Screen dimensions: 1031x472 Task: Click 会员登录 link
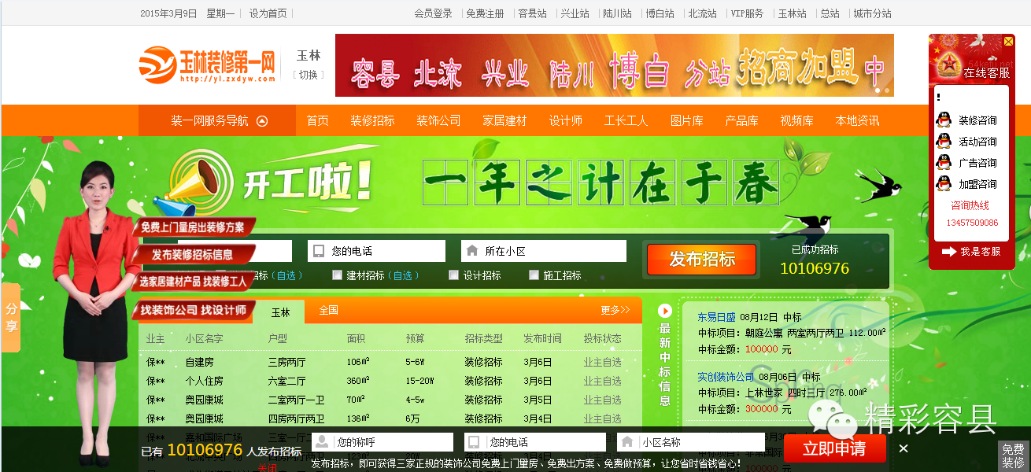coord(433,13)
